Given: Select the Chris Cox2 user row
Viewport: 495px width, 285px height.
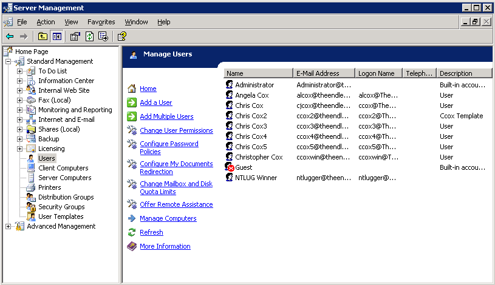Looking at the screenshot, I should click(x=357, y=116).
